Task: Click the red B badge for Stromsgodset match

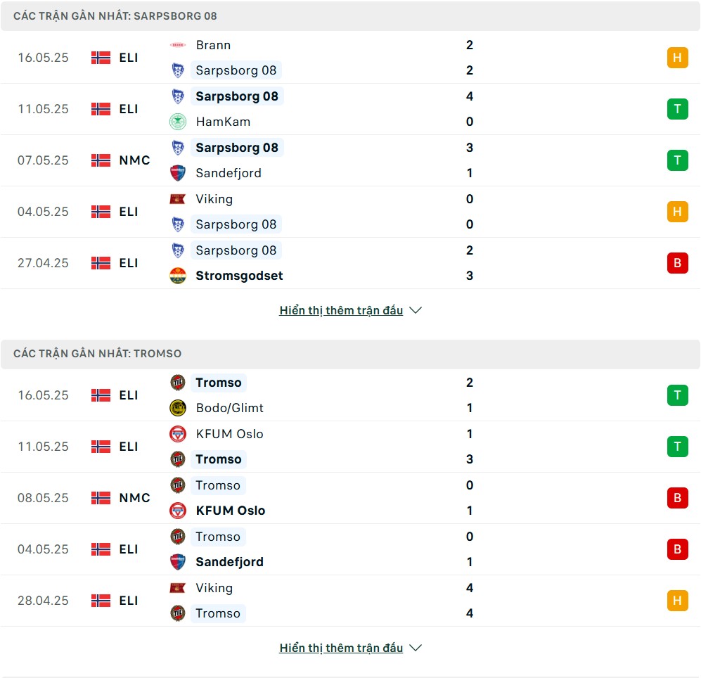Action: (677, 263)
